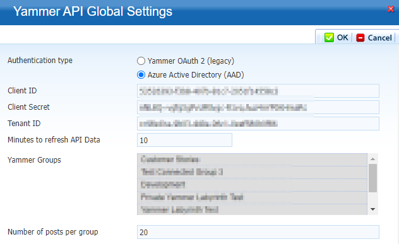This screenshot has height=244, width=399.
Task: Discard changes with the Cancel button text
Action: (x=379, y=38)
